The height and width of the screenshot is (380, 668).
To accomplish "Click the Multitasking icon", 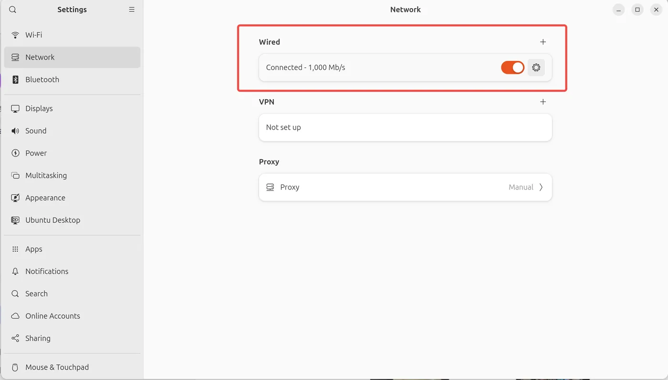I will pyautogui.click(x=15, y=175).
